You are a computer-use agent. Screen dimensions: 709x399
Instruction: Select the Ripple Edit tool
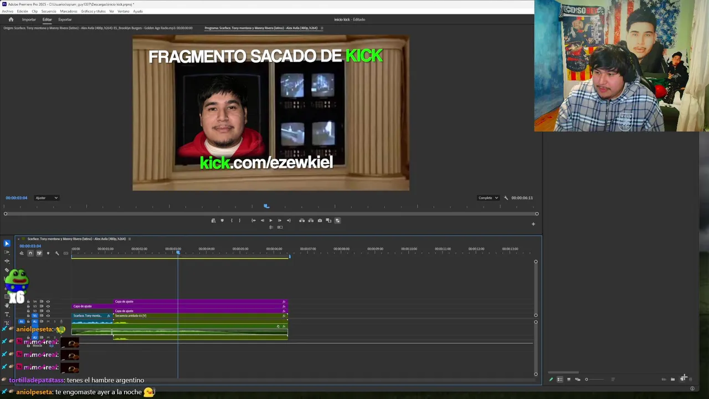[7, 261]
